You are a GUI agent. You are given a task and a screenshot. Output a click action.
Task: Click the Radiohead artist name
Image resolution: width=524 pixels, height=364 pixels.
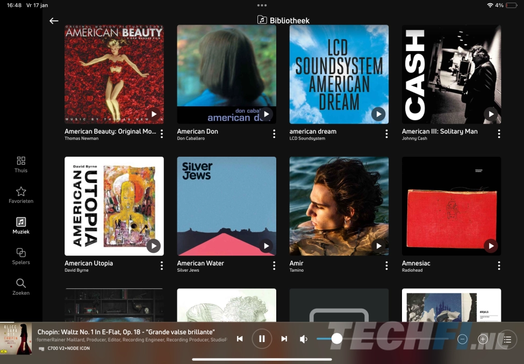click(x=412, y=270)
